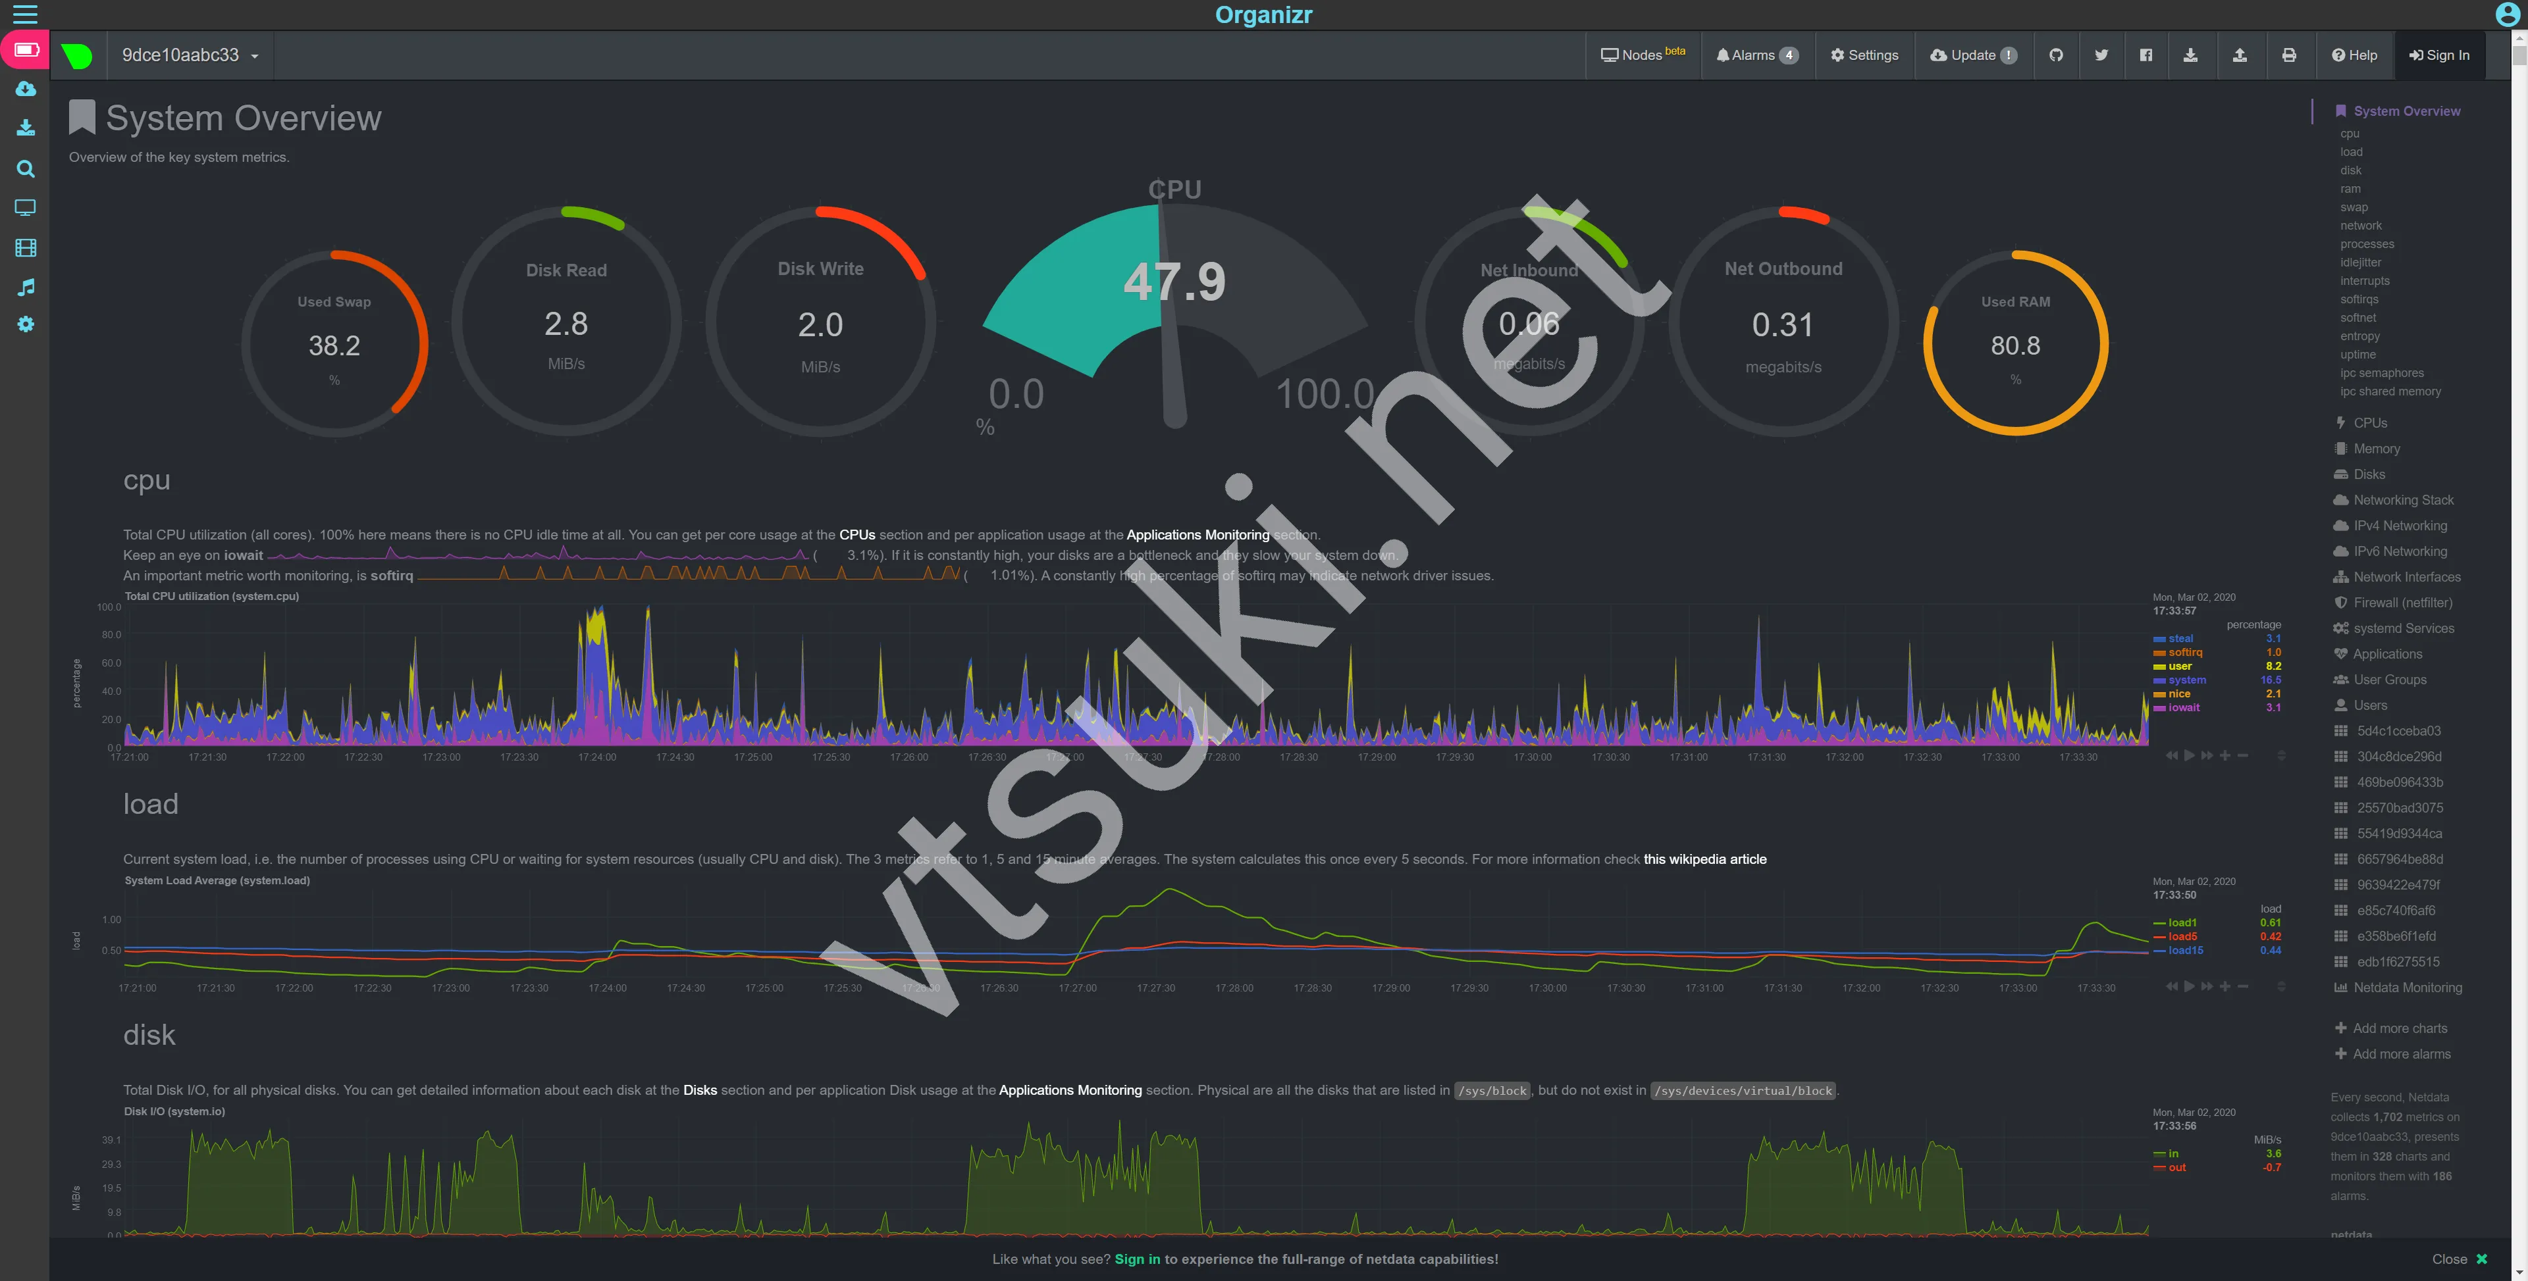Select the battery tab in Organizr sidebar
Screen dimensions: 2528x1281
(x=26, y=49)
